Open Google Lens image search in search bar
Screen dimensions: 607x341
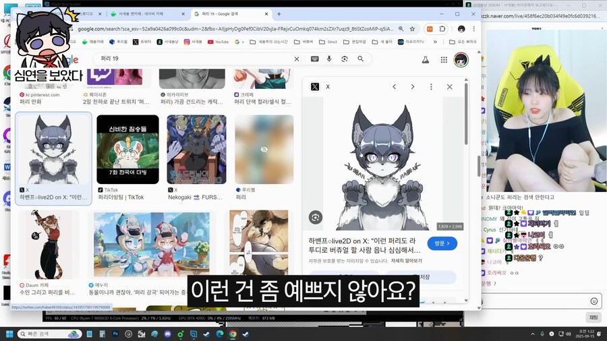pyautogui.click(x=345, y=59)
